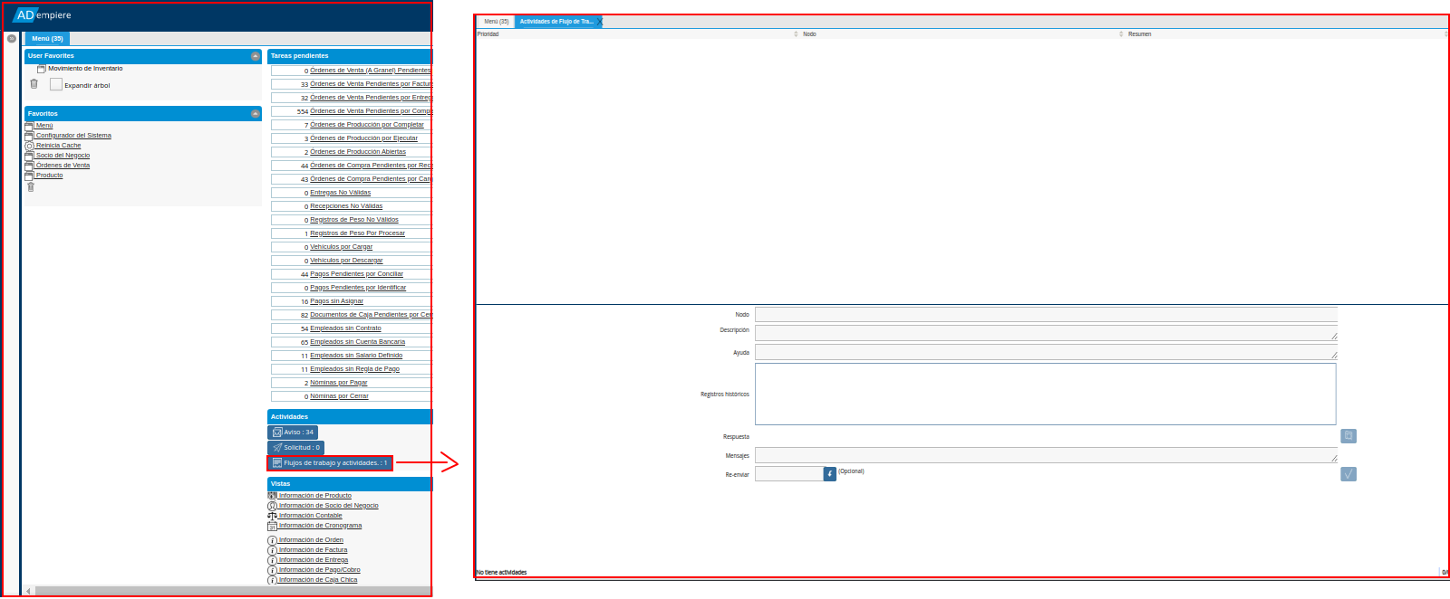Toggle the Expandir árbol checkbox

pyautogui.click(x=56, y=84)
